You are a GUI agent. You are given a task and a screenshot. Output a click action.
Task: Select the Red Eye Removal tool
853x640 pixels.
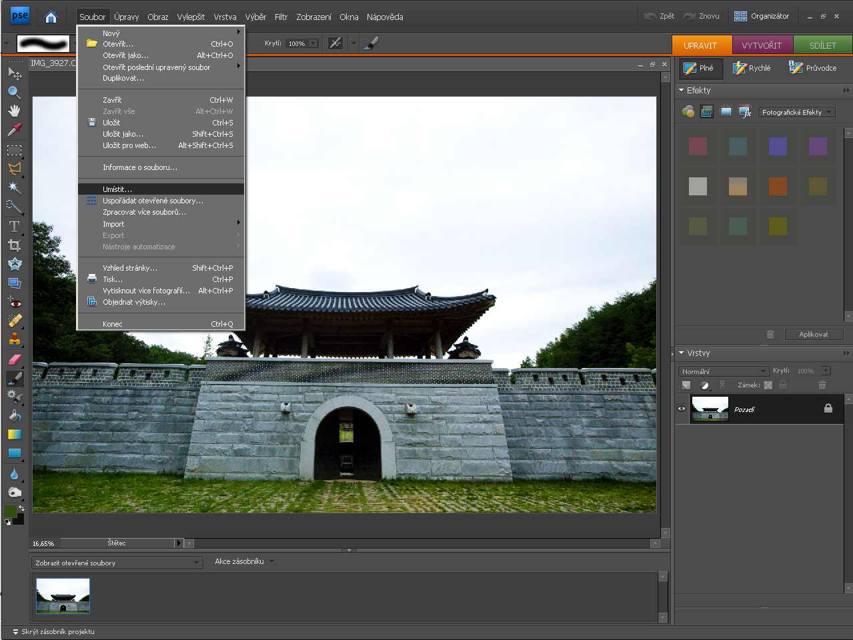tap(14, 302)
